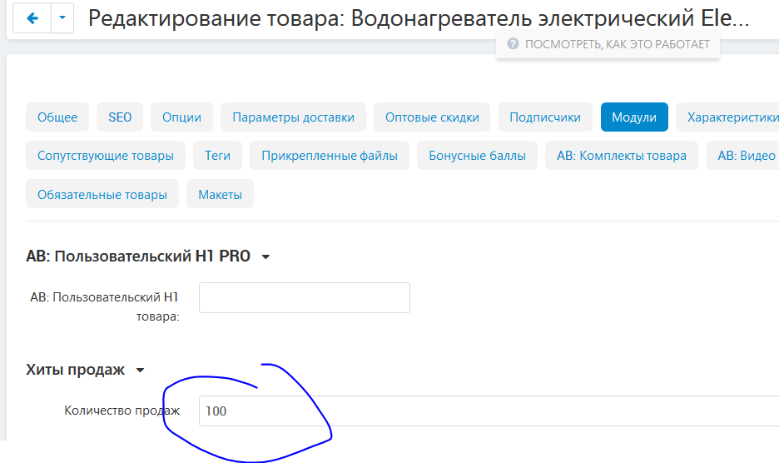This screenshot has width=779, height=463.
Task: Focus the Количество продаж input field
Action: coord(489,411)
